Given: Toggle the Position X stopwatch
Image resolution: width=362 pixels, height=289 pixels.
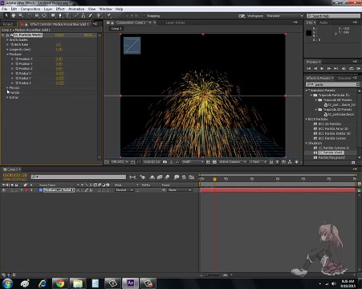Looking at the screenshot, I should click(x=17, y=59).
